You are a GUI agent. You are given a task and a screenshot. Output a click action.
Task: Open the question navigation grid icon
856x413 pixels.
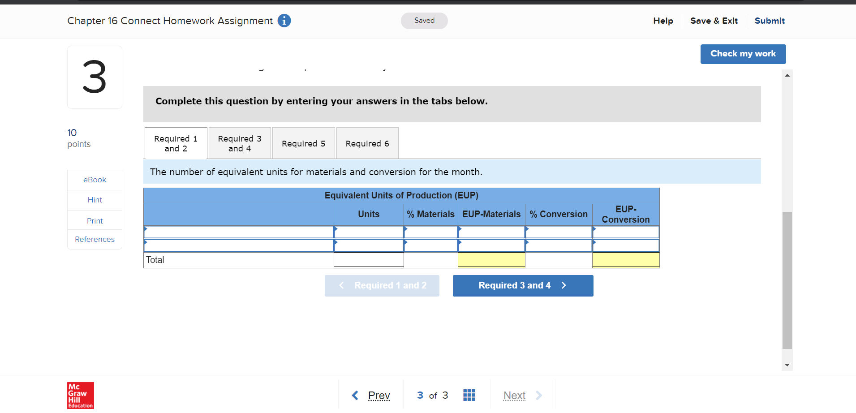(469, 395)
